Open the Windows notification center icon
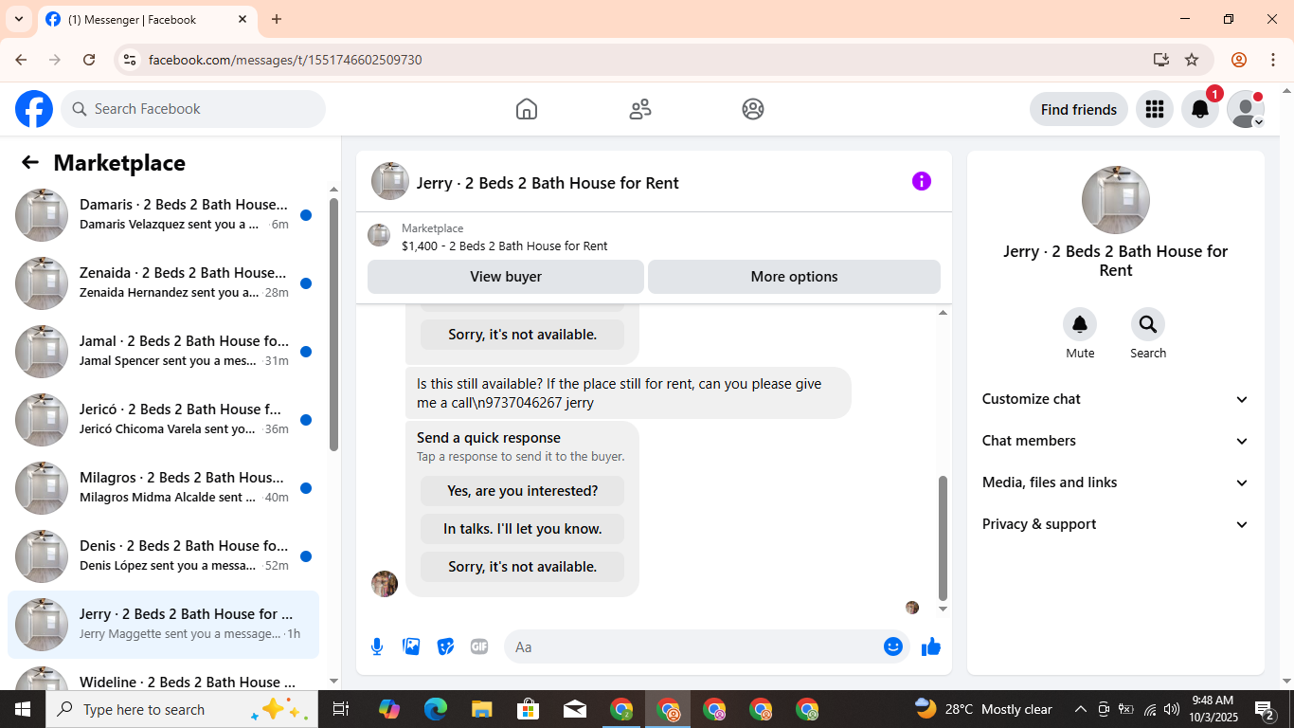 1265,709
